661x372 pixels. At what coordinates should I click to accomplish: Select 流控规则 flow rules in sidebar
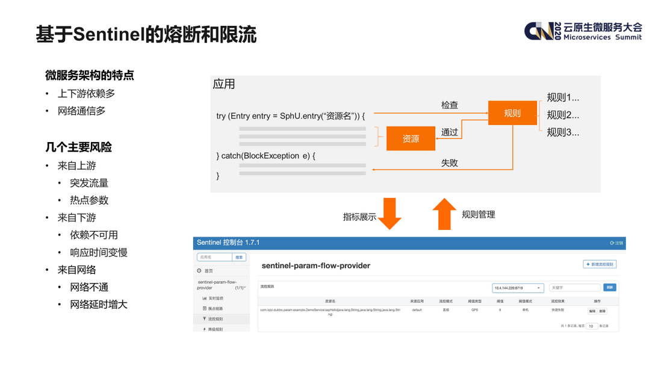click(x=213, y=319)
